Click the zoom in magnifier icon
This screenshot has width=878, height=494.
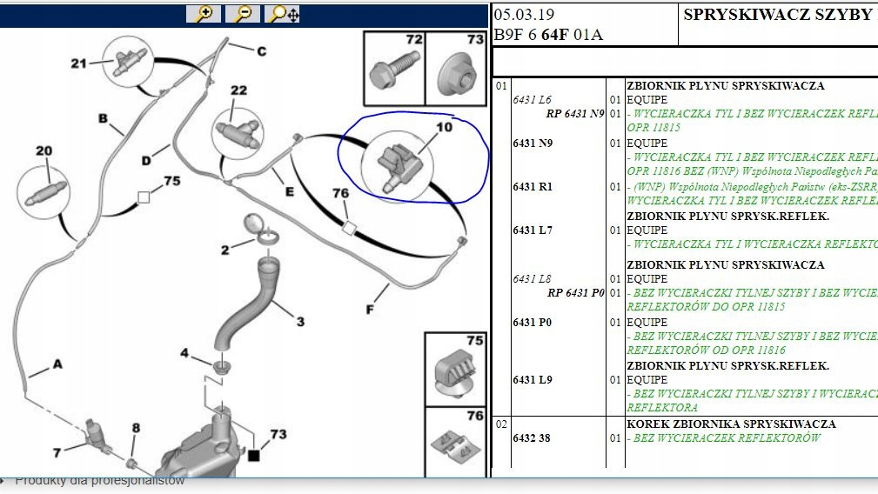(x=204, y=14)
